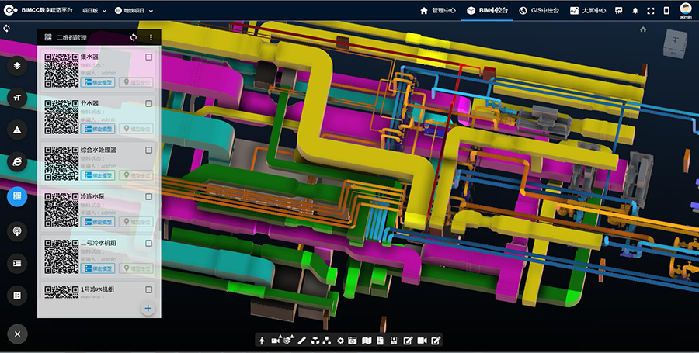Switch to GIS中控台 tab

(x=539, y=11)
